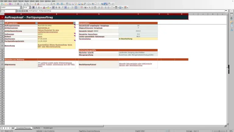
Task: Click the Clone Formatting paintbrush icon
Action: (35, 4)
